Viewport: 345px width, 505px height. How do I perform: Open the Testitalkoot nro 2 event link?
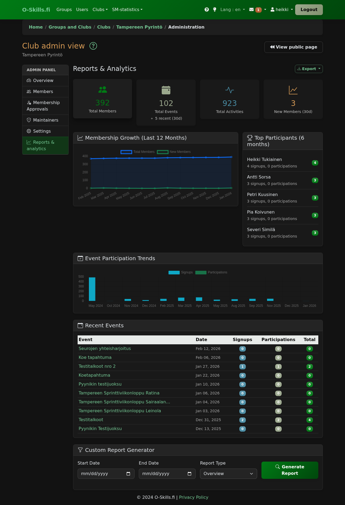click(97, 366)
